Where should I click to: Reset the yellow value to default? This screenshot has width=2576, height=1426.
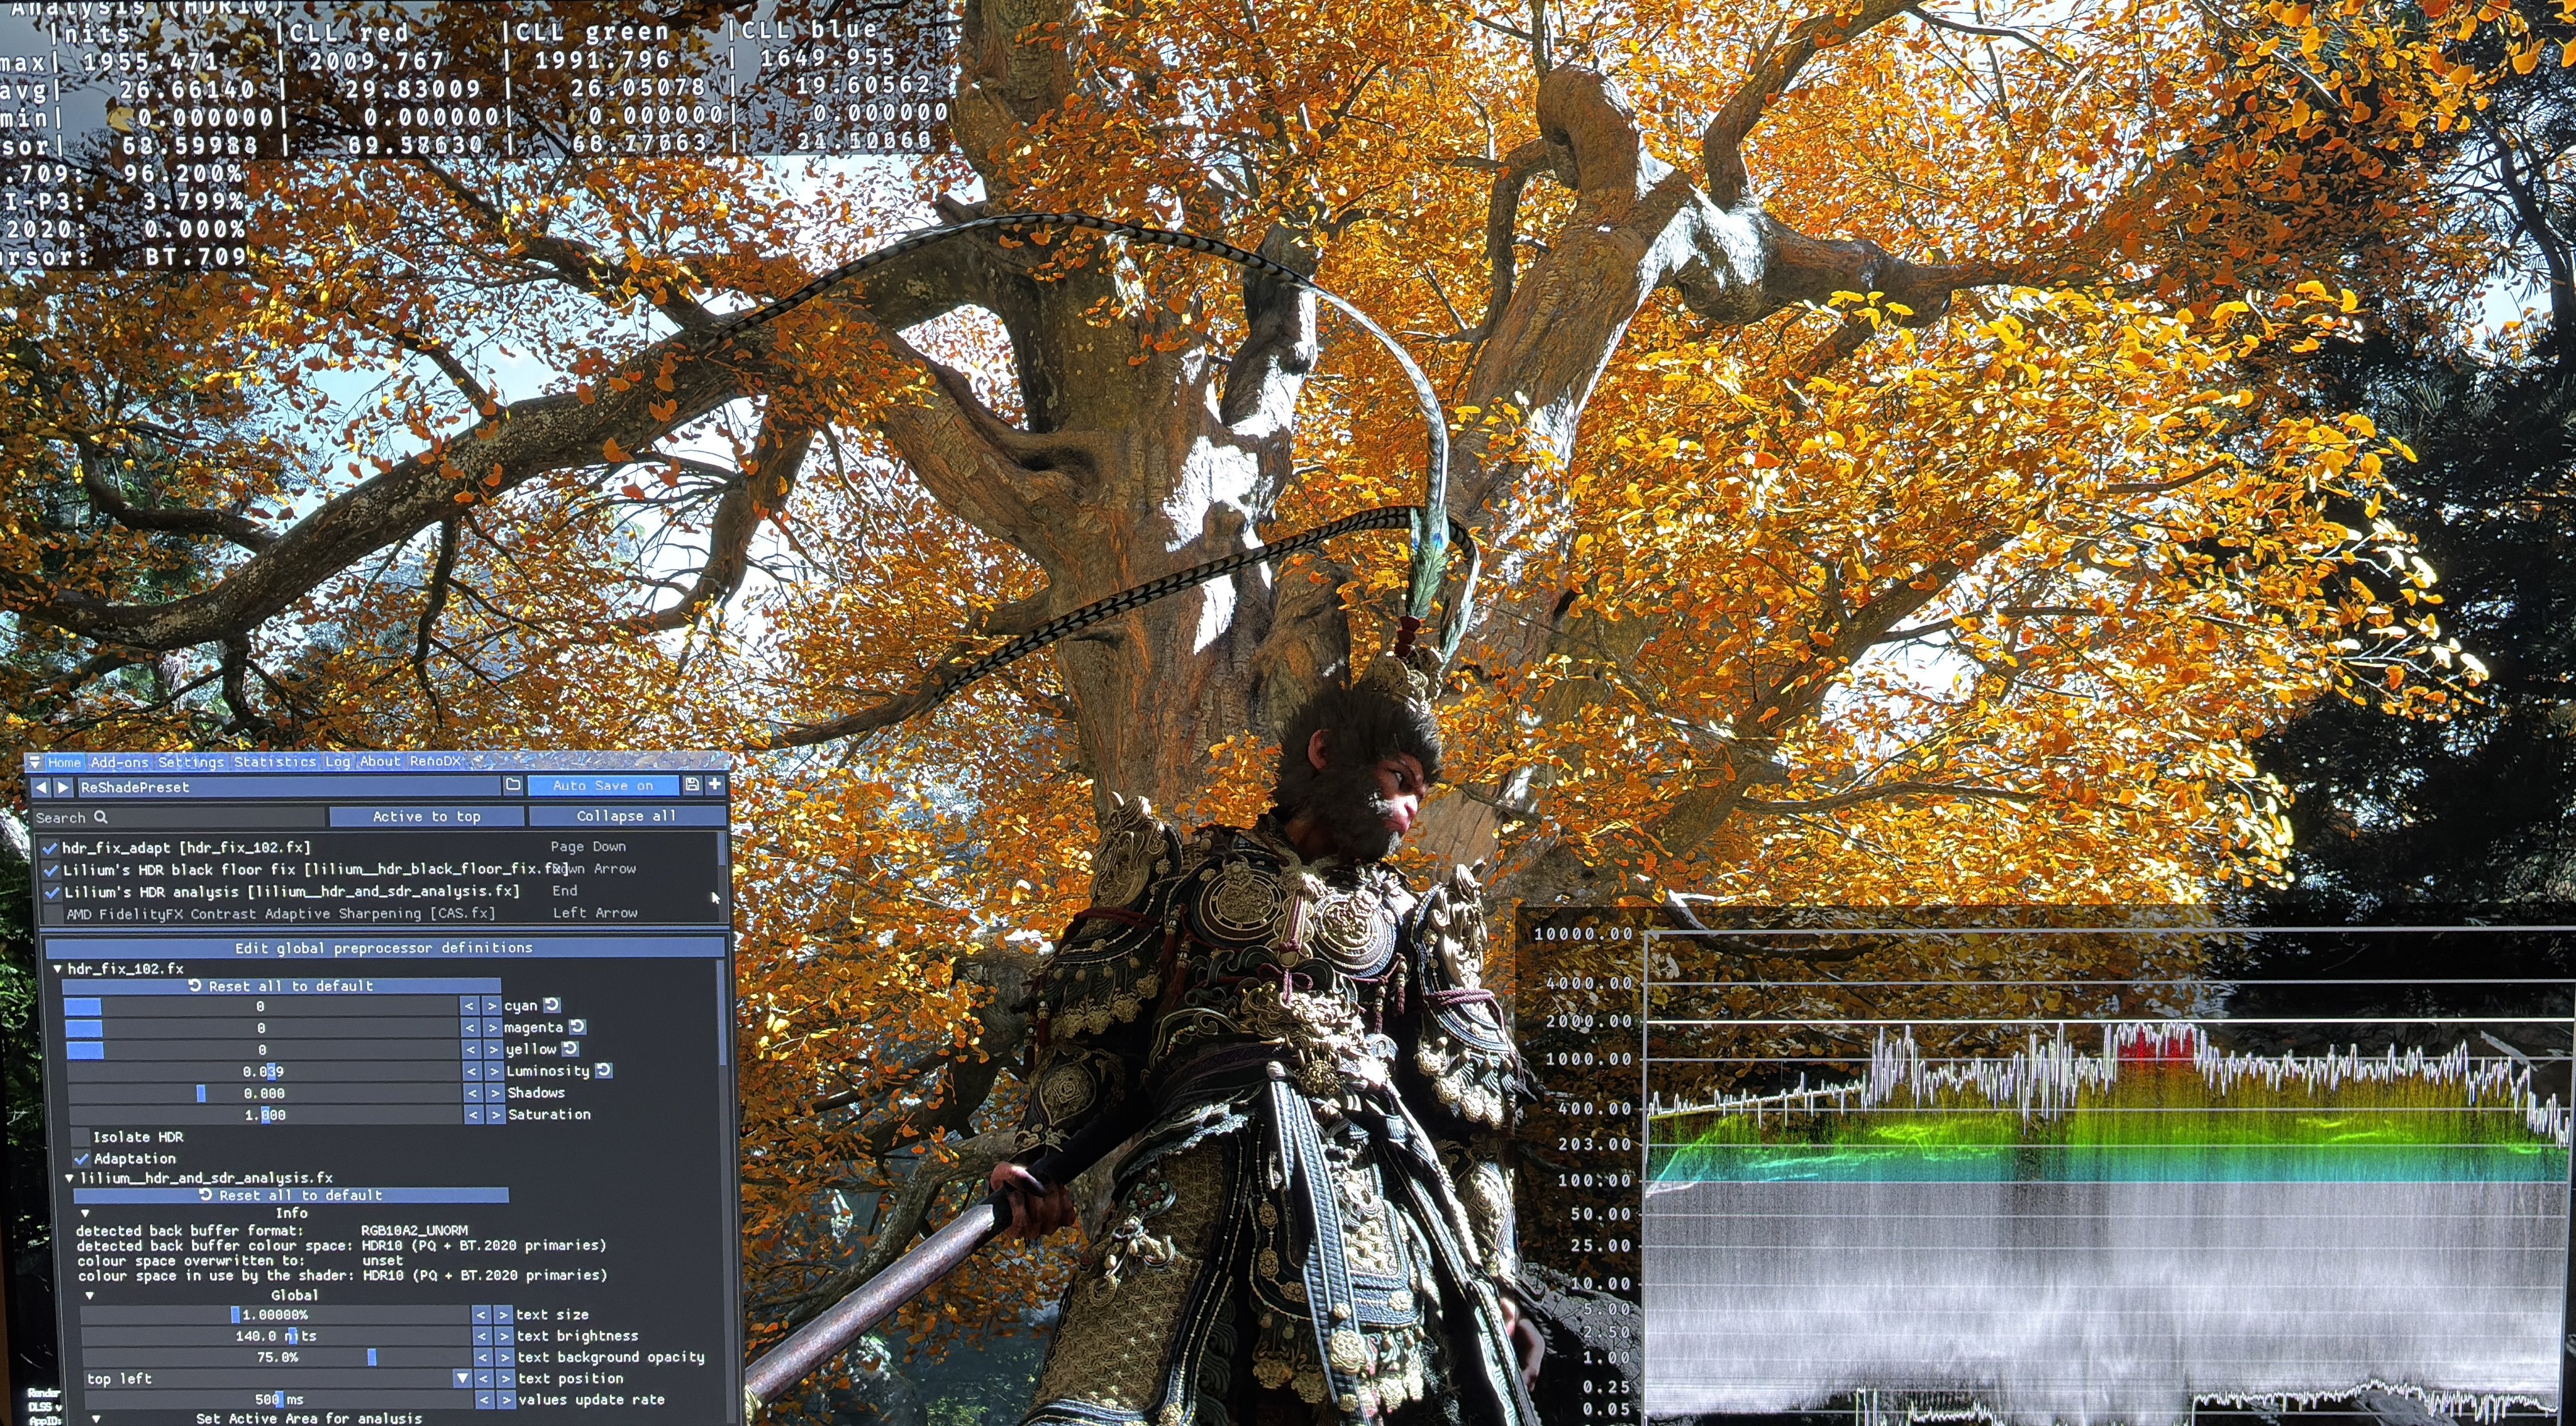(571, 1049)
